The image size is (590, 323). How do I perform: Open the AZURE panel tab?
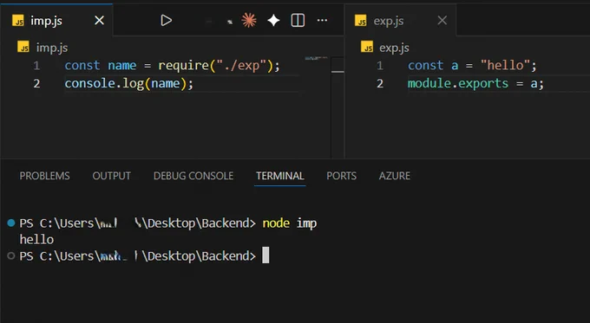coord(395,176)
